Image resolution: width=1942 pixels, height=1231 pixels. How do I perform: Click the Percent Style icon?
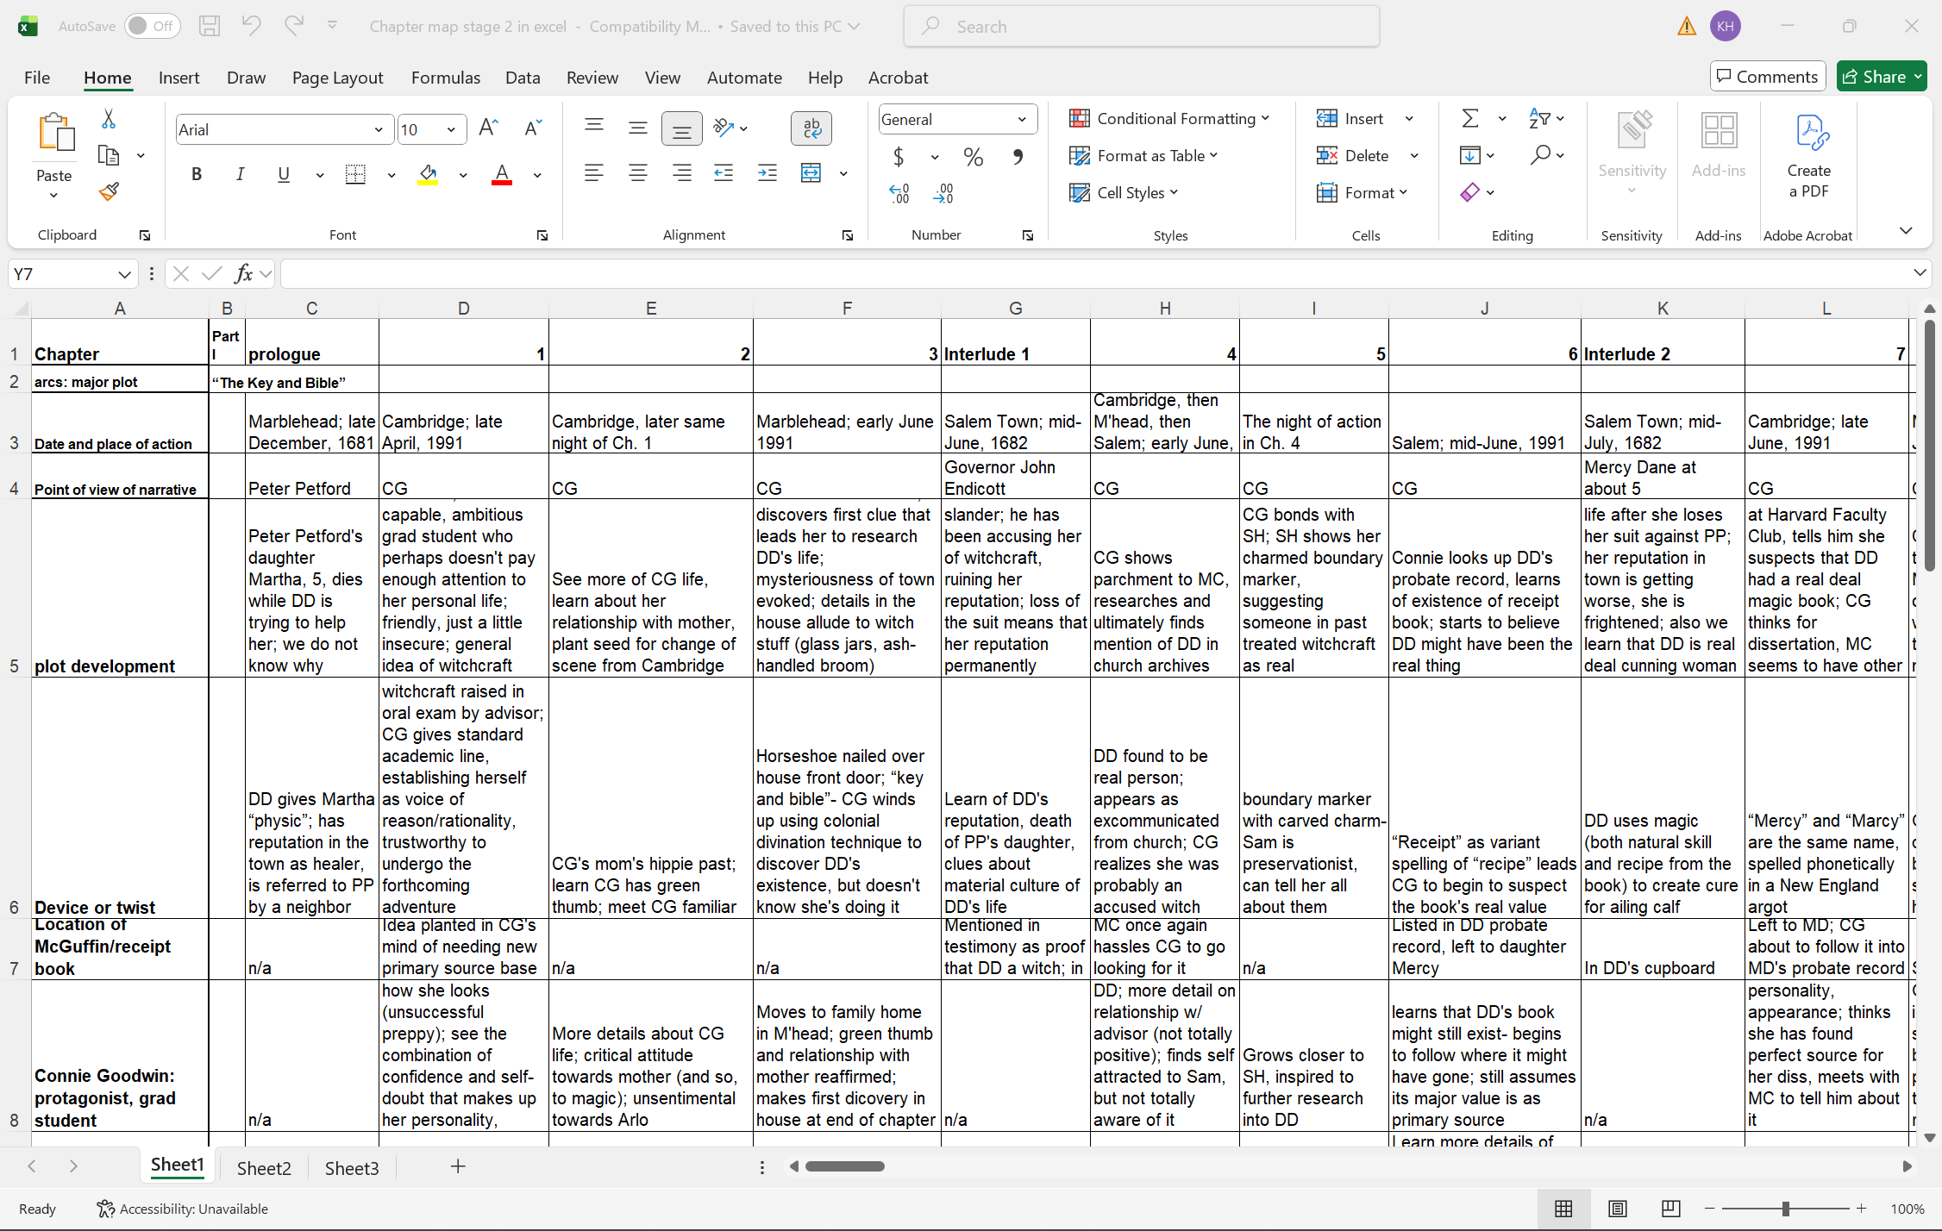pos(974,157)
